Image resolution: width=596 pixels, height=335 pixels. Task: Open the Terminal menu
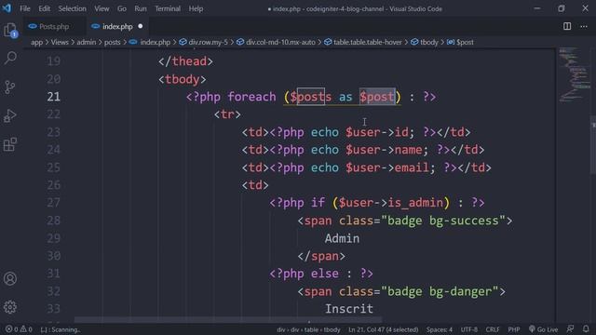click(x=168, y=8)
